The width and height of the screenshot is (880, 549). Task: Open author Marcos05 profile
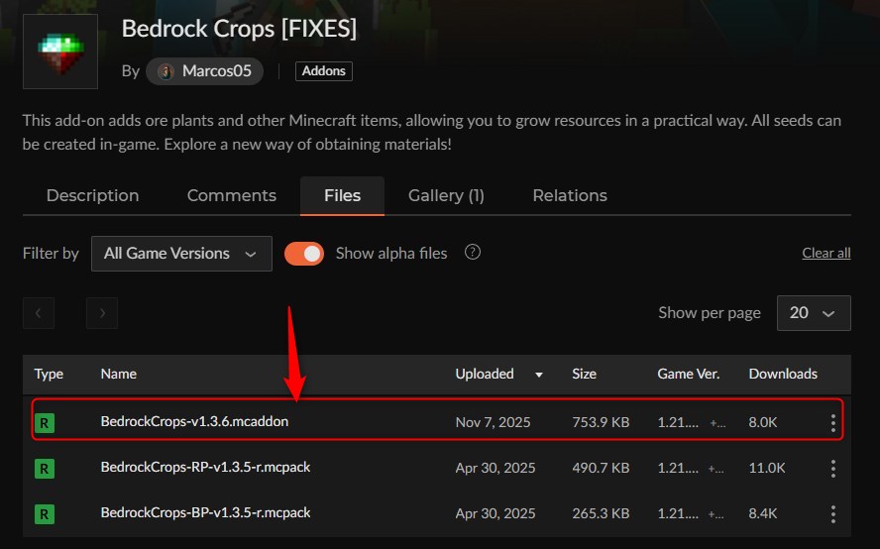point(205,71)
